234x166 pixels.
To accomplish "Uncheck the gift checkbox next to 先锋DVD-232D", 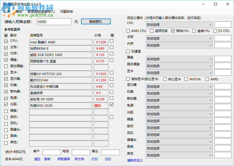I will coord(111,104).
